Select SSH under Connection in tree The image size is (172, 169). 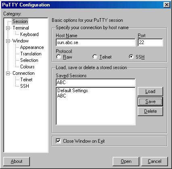[25, 86]
